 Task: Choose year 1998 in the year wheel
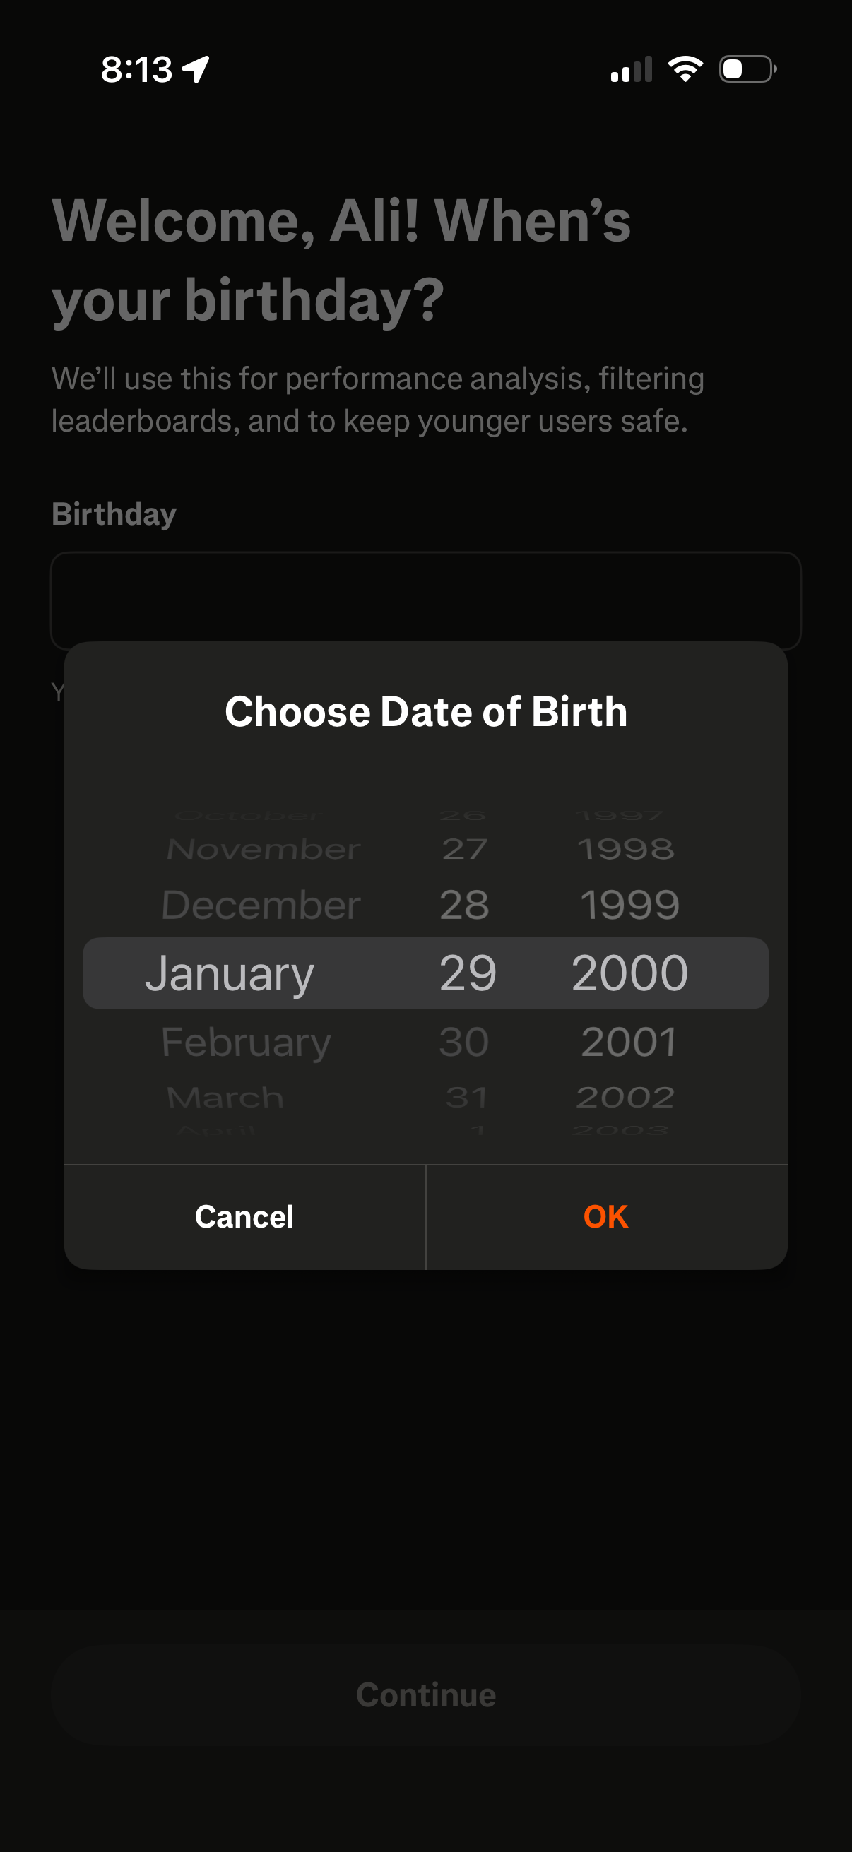tap(626, 849)
